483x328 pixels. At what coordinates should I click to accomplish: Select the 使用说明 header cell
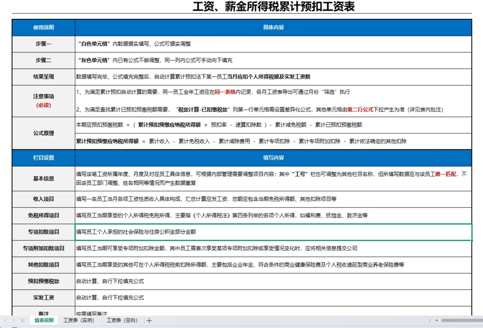pos(43,27)
